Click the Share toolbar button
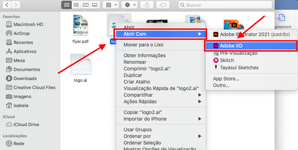Viewport: 298px width, 150px height. click(147, 5)
